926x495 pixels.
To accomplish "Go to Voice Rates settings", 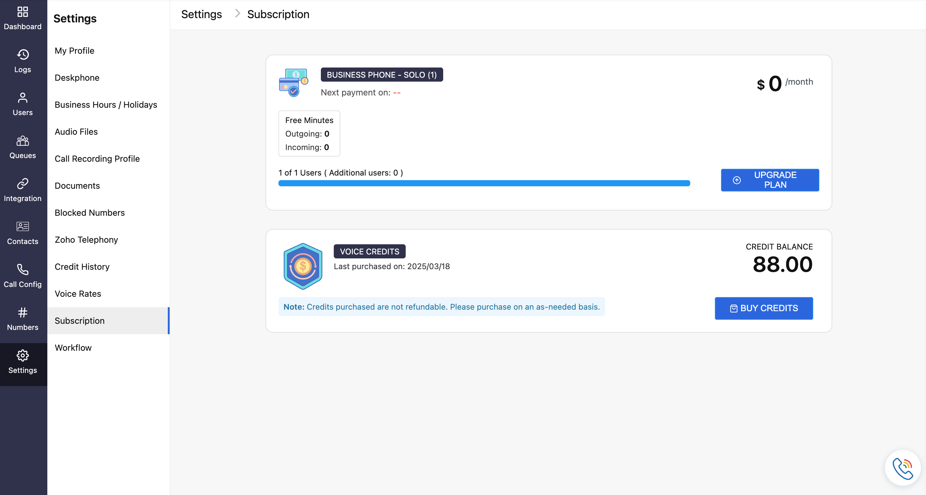I will click(x=78, y=294).
